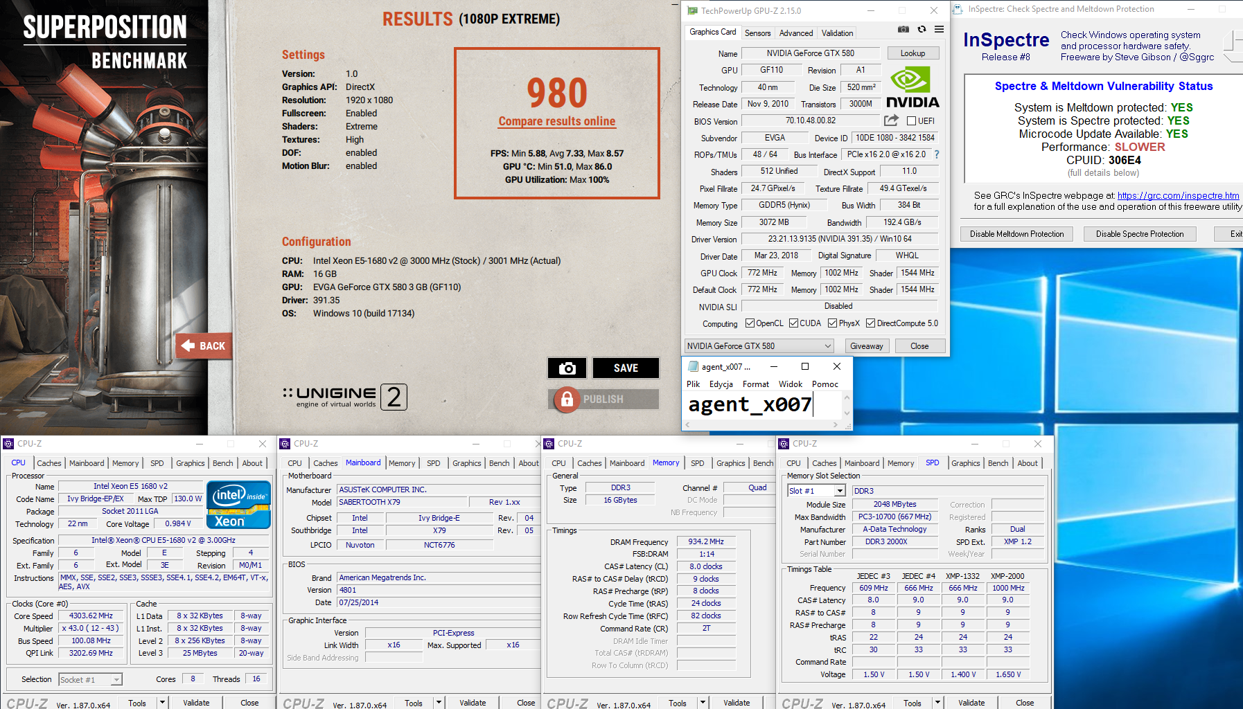Screen dimensions: 1243x709
Task: Open the GPU-Z hamburger menu
Action: [x=939, y=29]
